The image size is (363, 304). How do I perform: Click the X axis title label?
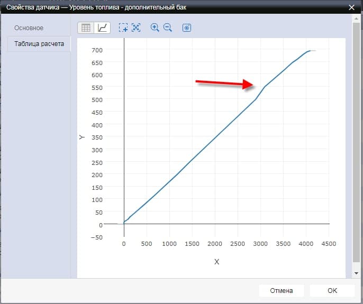(x=216, y=262)
